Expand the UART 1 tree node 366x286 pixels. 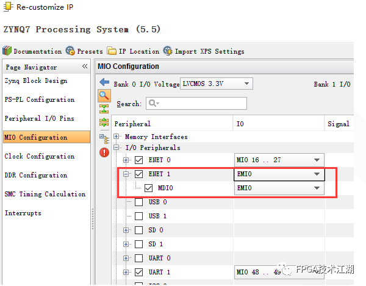126,272
